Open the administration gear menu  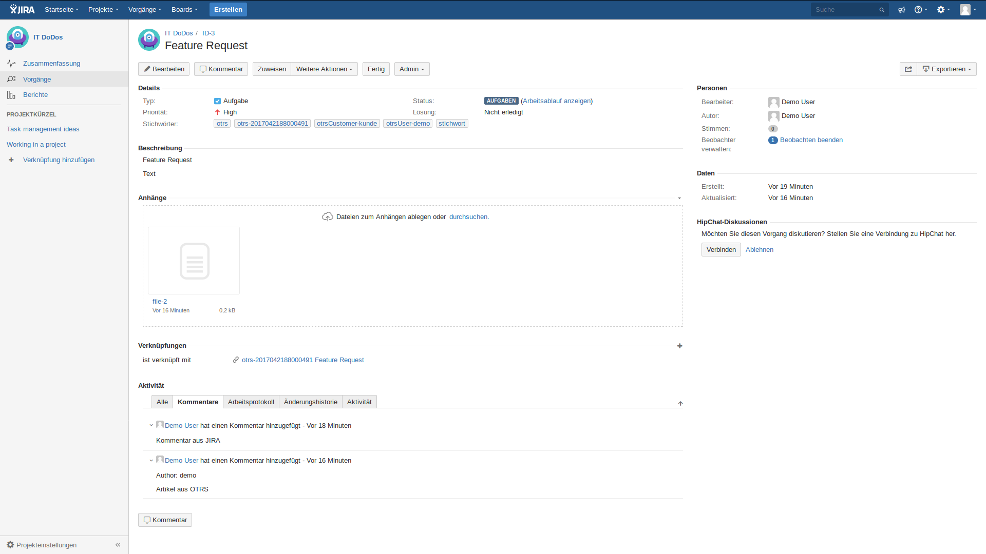(943, 10)
